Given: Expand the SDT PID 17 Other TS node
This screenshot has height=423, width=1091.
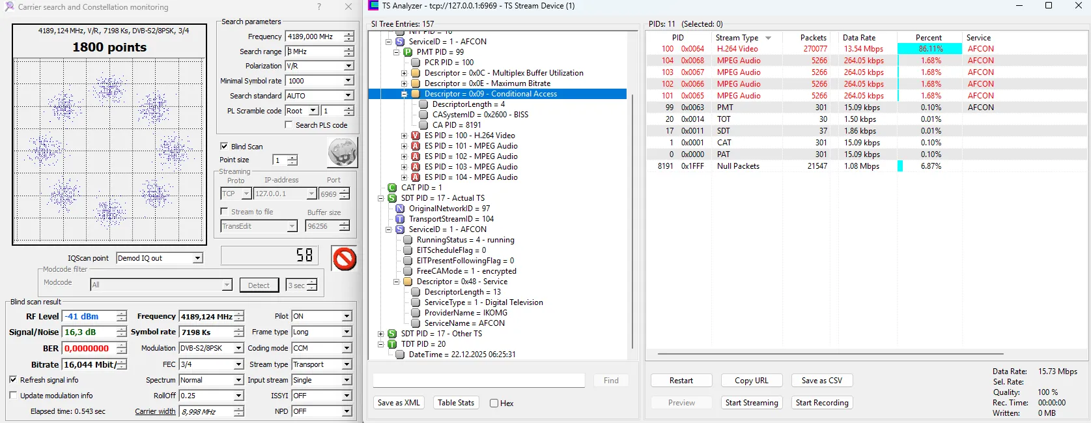Looking at the screenshot, I should tap(381, 334).
